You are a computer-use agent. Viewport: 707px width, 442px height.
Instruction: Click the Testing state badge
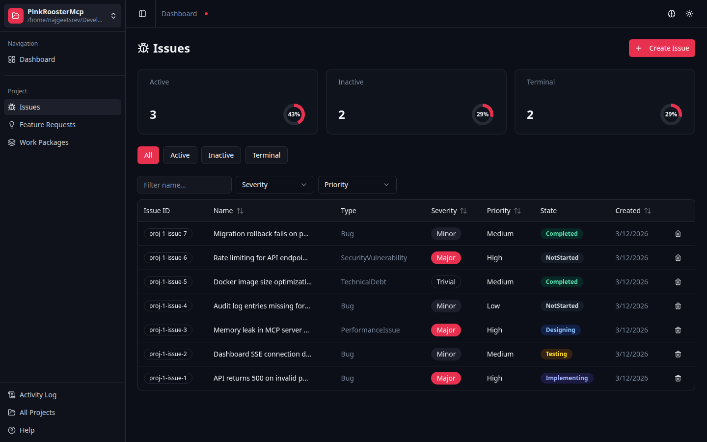click(556, 354)
